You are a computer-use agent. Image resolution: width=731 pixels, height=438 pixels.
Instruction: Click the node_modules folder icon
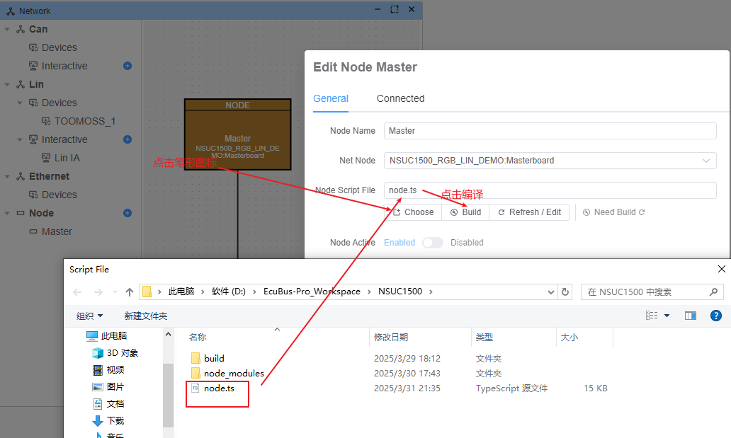point(195,373)
